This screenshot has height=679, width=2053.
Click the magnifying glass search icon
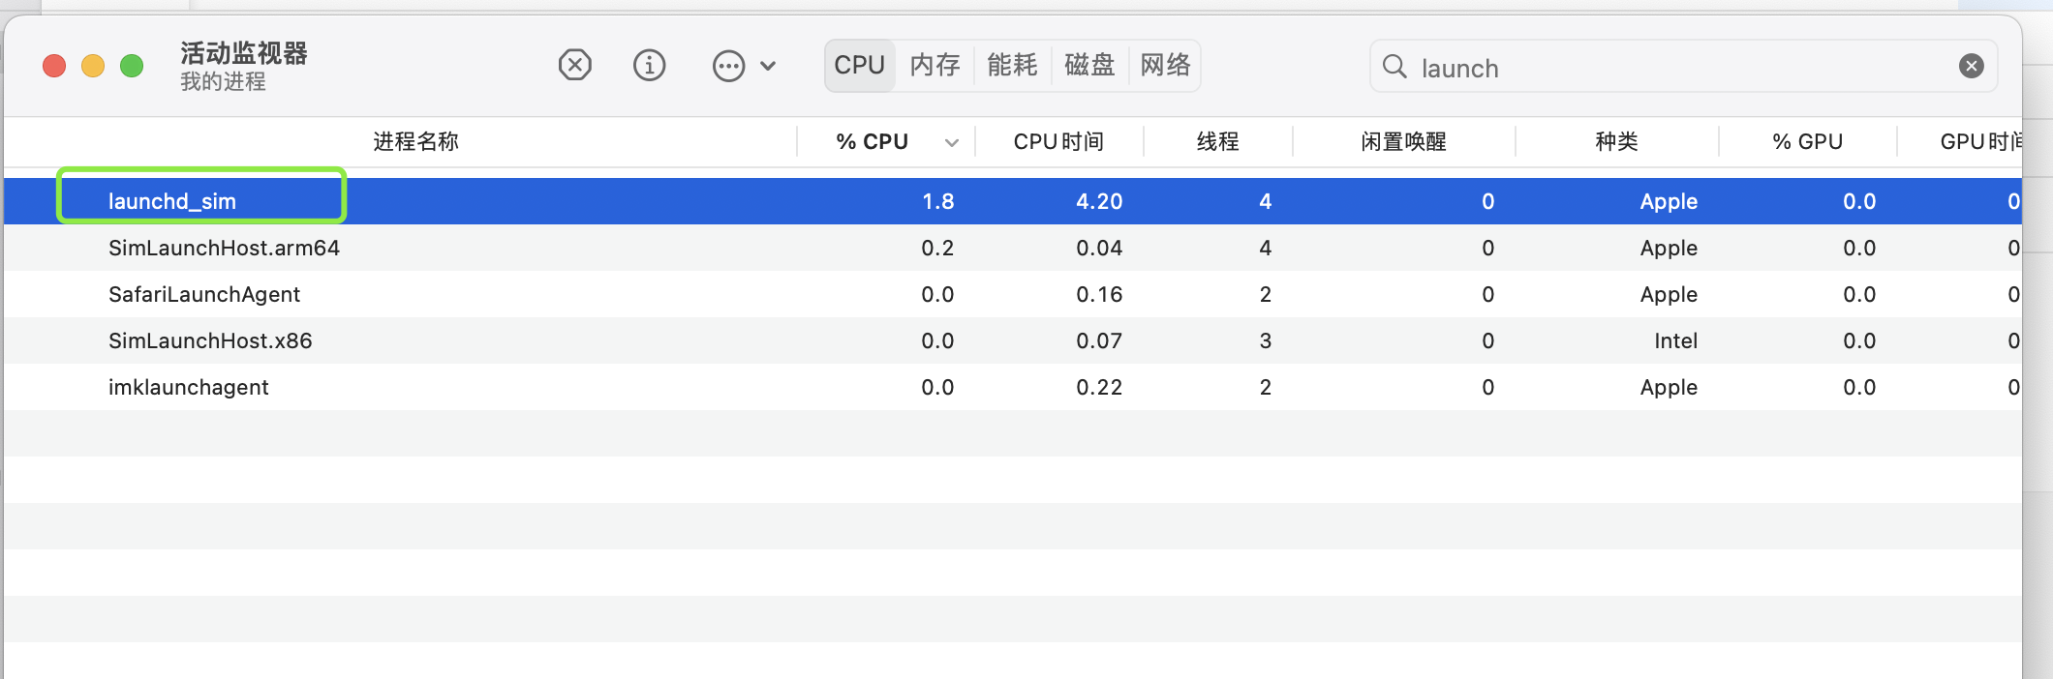click(x=1394, y=67)
